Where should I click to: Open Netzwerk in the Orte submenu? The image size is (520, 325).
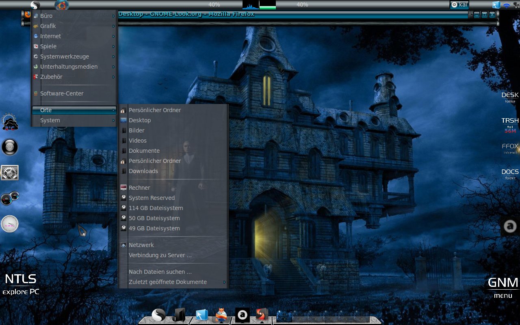point(173,245)
